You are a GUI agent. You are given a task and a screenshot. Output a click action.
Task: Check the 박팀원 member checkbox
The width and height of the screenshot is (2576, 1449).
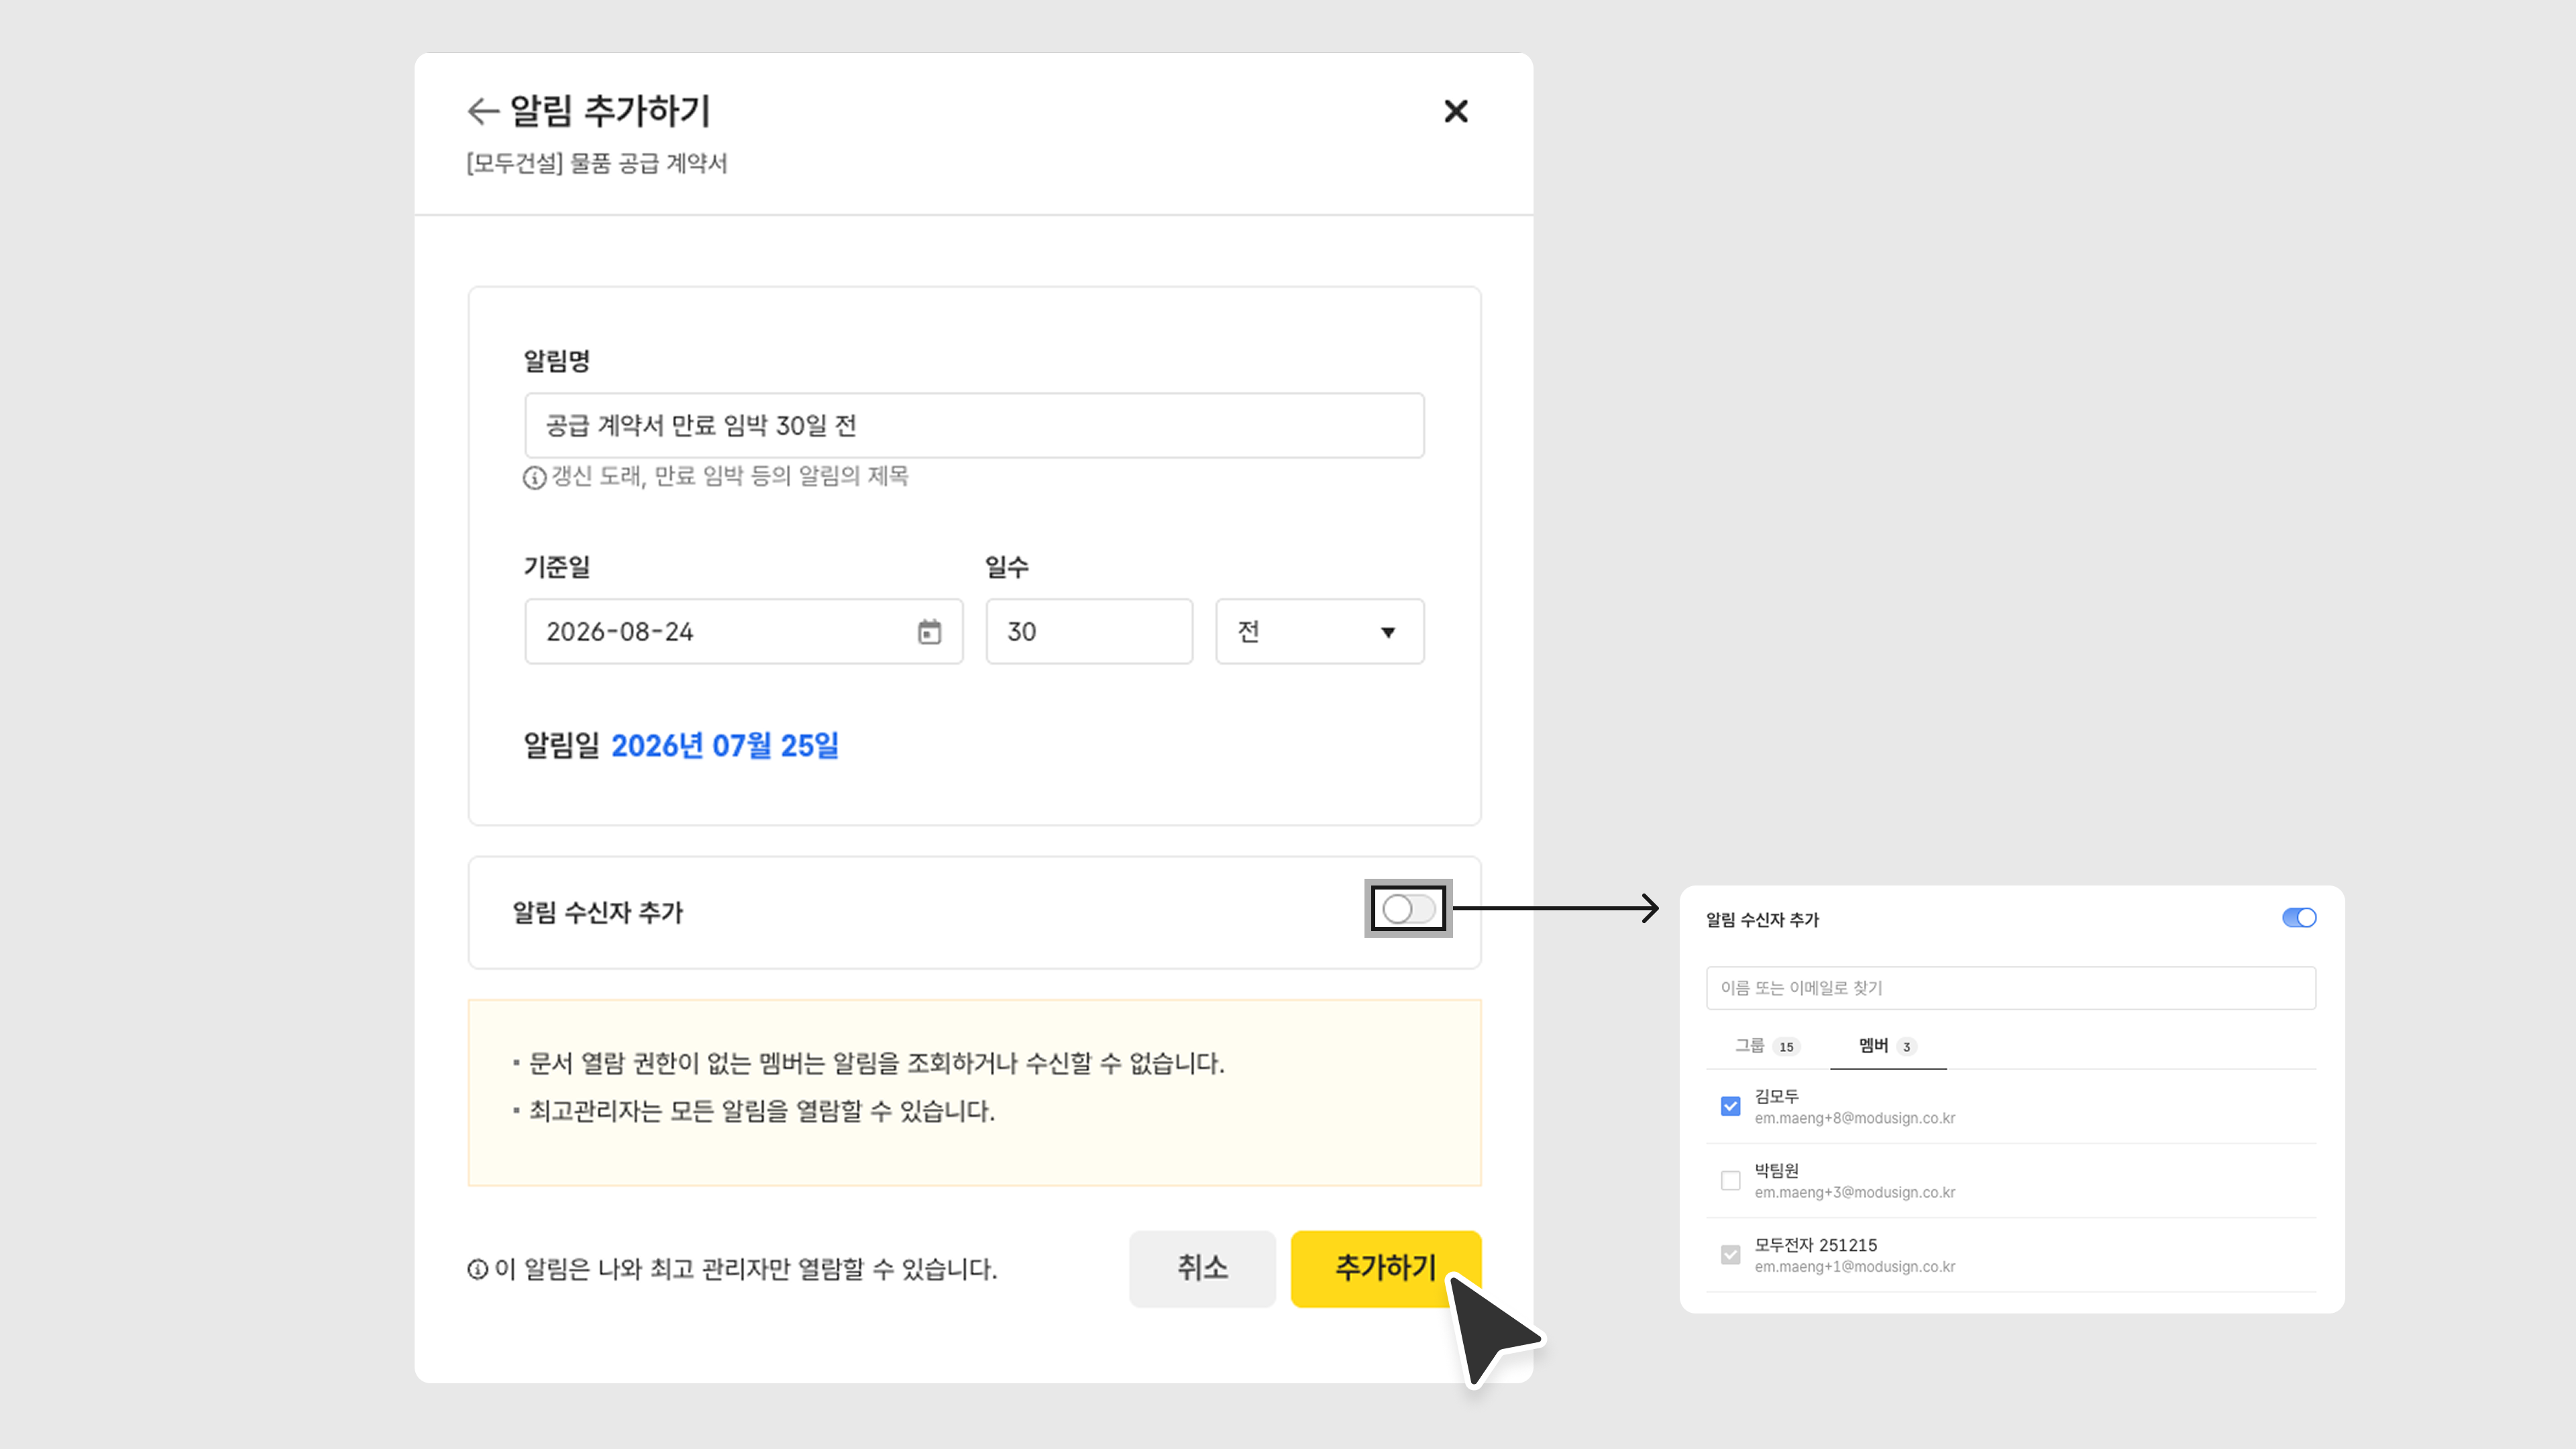tap(1730, 1181)
